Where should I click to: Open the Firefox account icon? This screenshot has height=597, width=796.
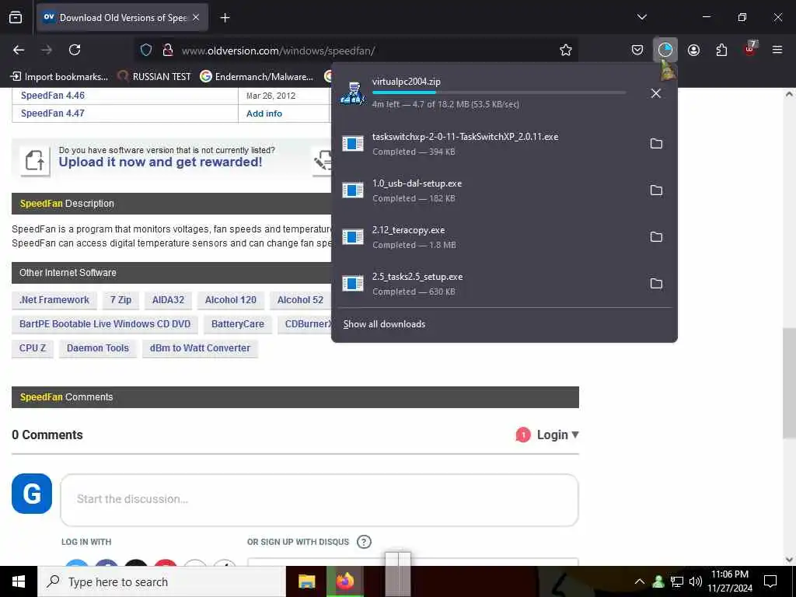tap(693, 50)
